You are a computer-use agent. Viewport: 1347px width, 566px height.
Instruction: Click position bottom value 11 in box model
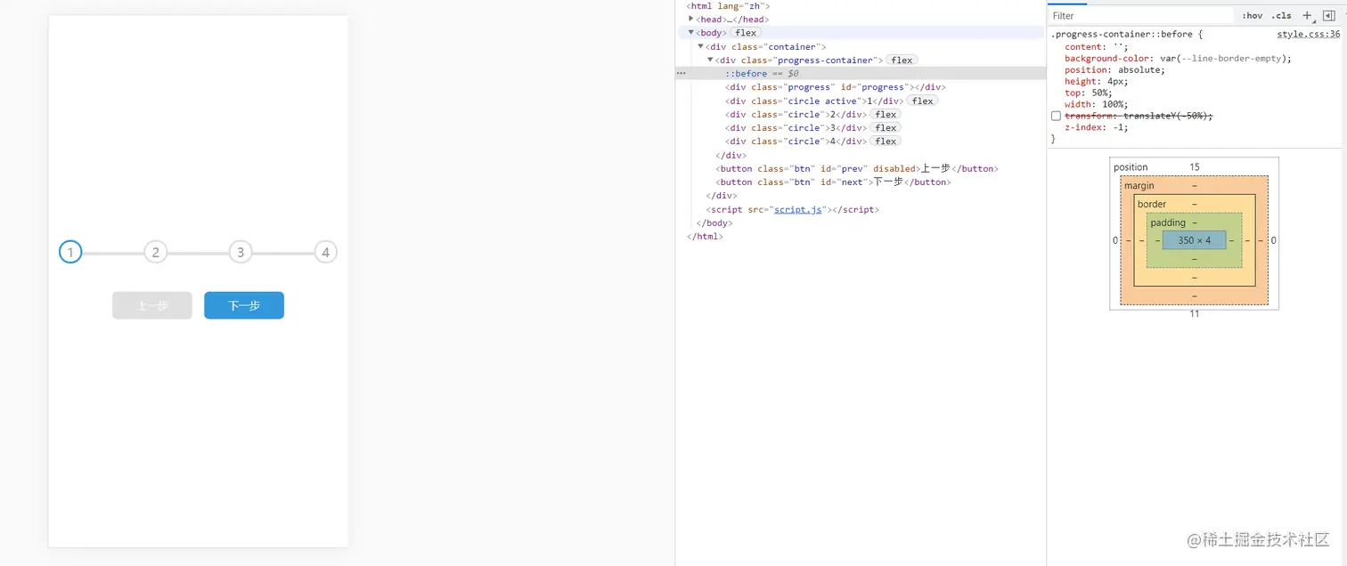[x=1195, y=314]
